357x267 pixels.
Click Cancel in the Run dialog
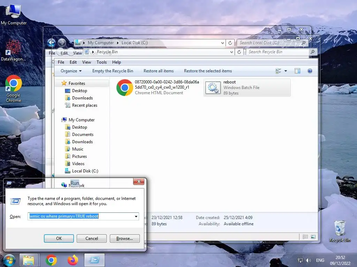[92, 238]
